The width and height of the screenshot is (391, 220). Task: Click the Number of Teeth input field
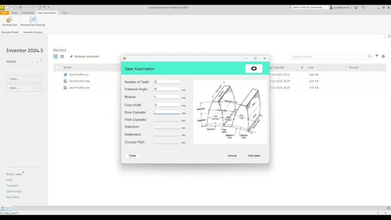tap(167, 82)
